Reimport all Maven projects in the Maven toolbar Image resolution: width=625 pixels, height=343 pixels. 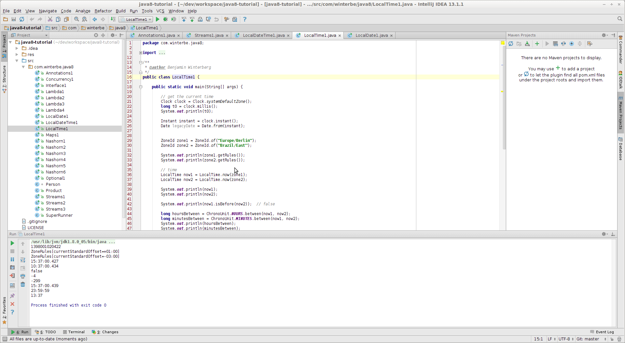coord(511,44)
